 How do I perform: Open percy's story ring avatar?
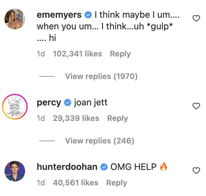pos(15,107)
